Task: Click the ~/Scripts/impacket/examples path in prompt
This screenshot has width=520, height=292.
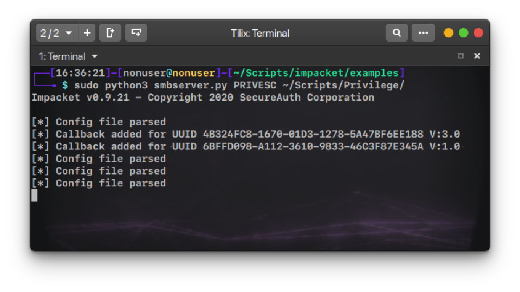Action: [316, 73]
